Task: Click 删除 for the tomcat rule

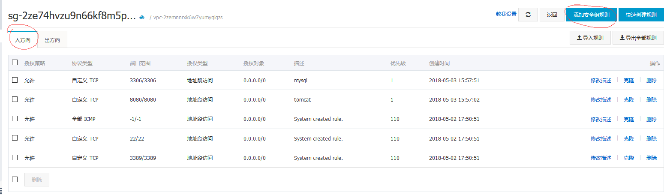Action: (652, 99)
